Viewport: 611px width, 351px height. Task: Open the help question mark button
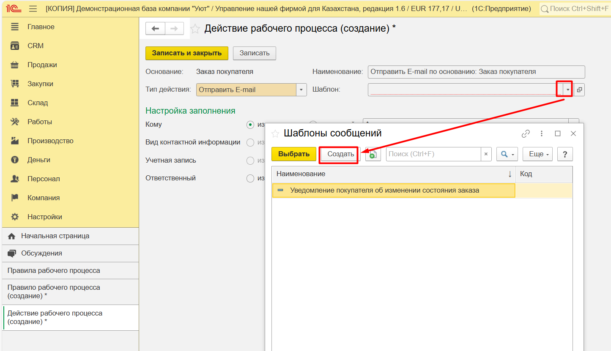click(565, 154)
